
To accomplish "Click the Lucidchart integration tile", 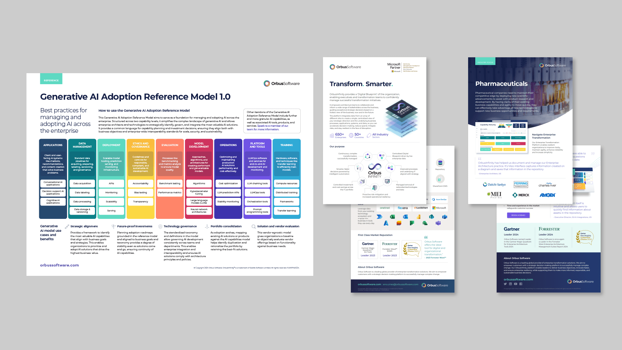I will click(421, 208).
